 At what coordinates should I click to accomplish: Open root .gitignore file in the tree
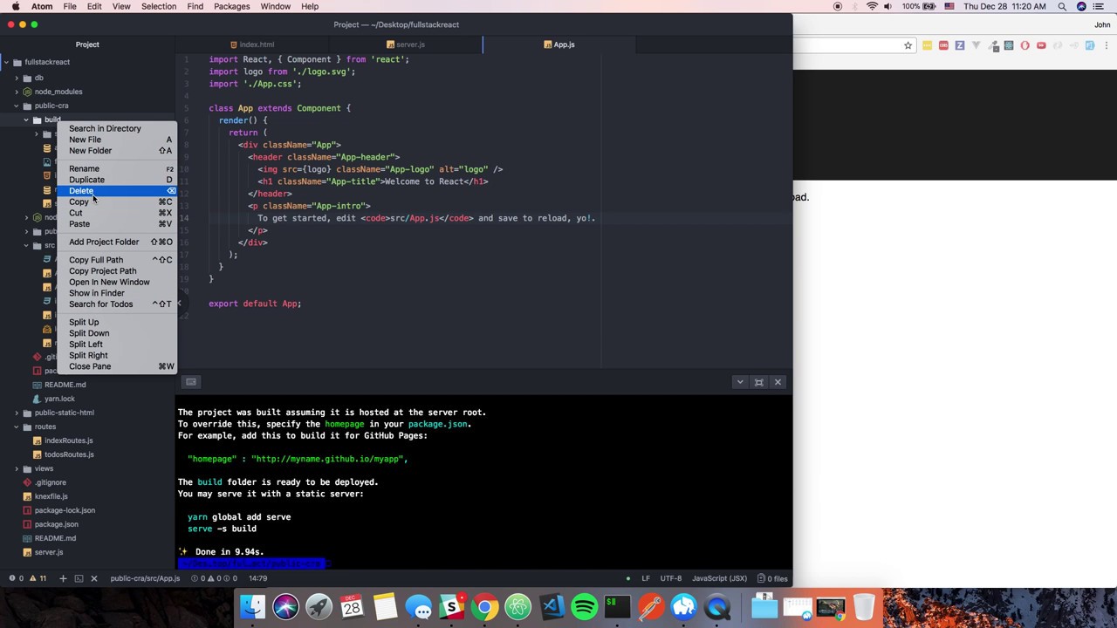[x=50, y=482]
